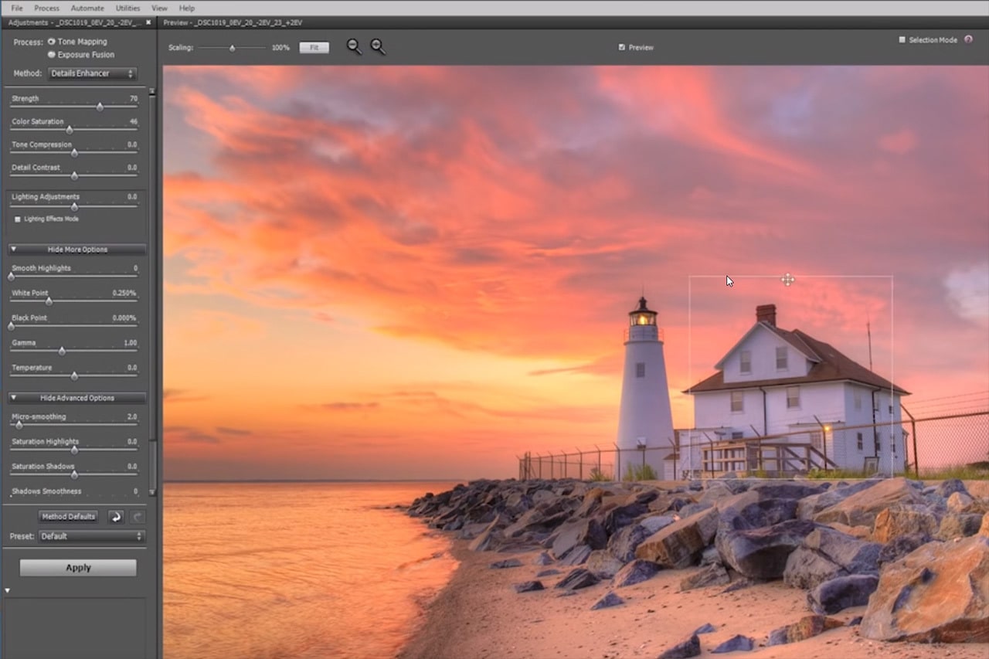Viewport: 989px width, 659px height.
Task: Collapse the Hide Advanced Options section
Action: pos(76,398)
